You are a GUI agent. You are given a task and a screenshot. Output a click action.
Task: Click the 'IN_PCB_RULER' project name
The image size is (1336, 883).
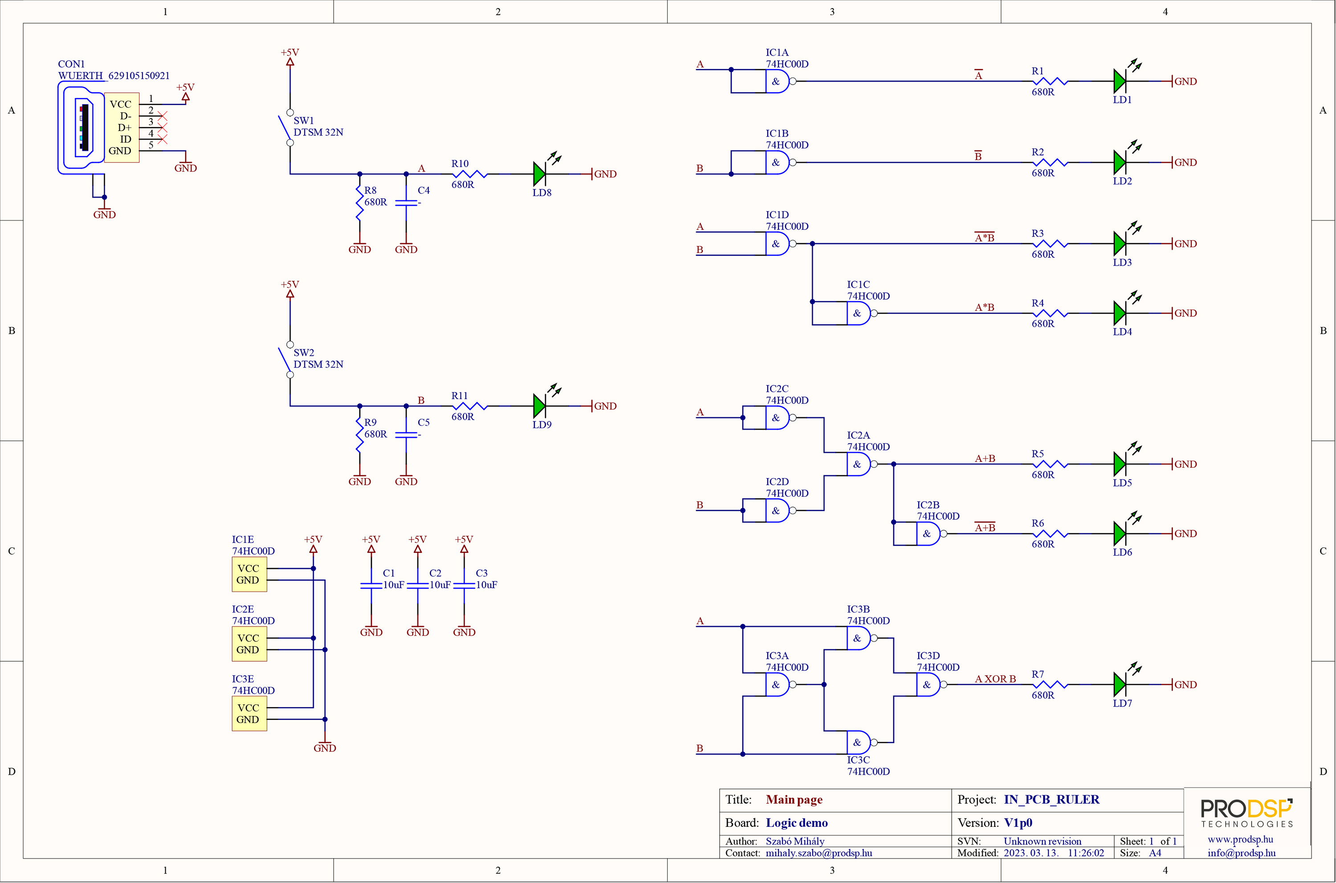[x=1051, y=800]
